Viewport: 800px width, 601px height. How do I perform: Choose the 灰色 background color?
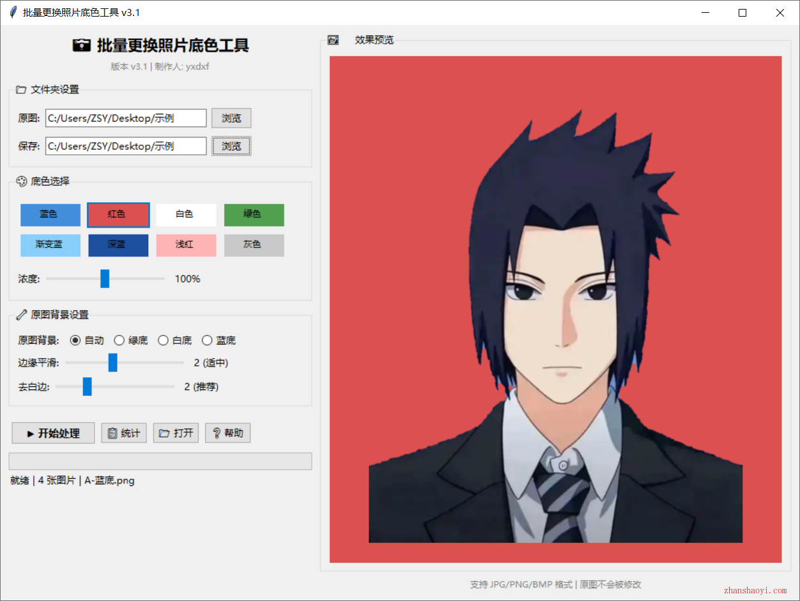click(254, 246)
